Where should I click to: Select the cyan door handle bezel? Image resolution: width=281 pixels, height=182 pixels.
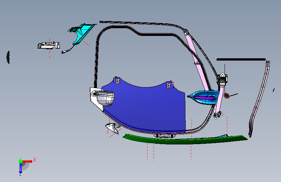(204, 97)
